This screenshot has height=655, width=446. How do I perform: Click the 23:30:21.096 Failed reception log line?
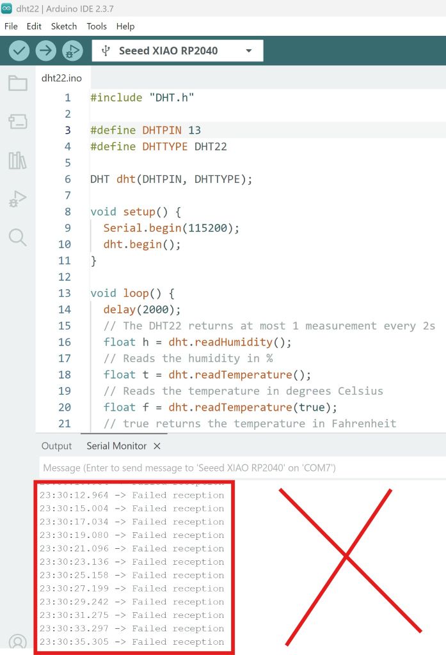132,548
